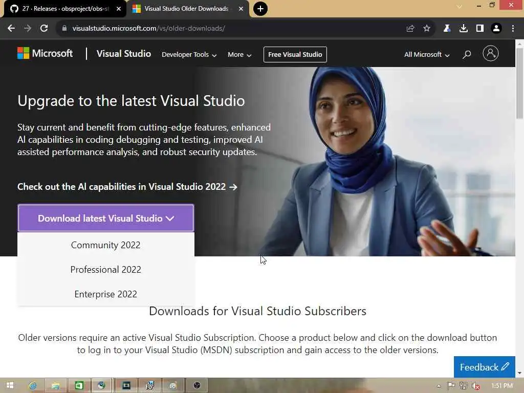The height and width of the screenshot is (393, 524).
Task: Open the Chrome three-dot menu
Action: (513, 29)
